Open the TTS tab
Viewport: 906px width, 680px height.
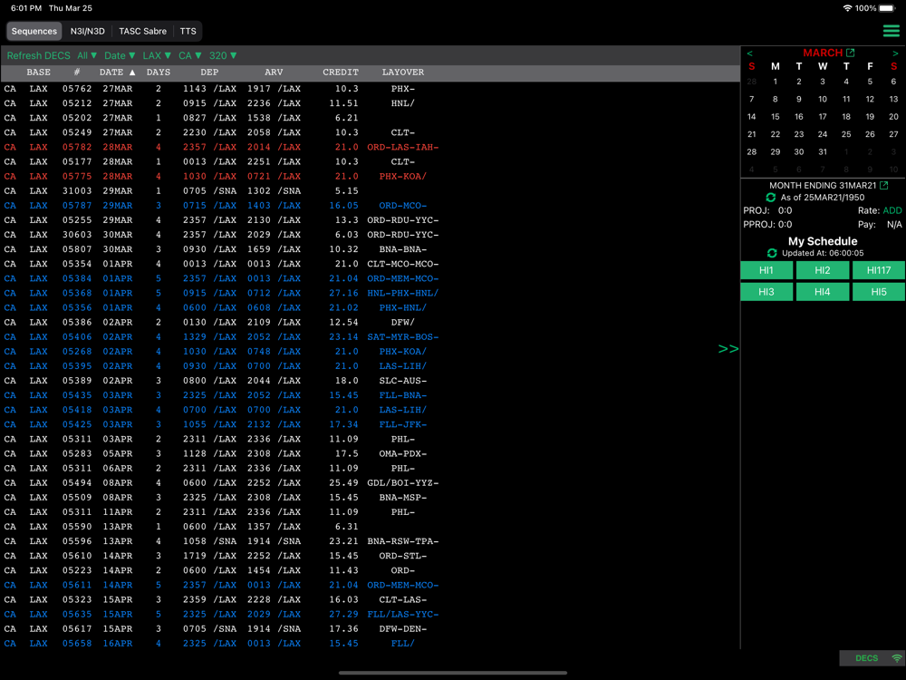pos(188,31)
